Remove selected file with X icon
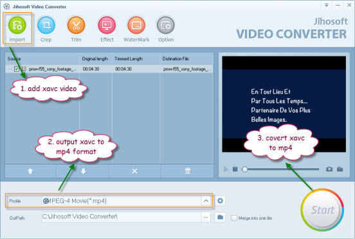 point(134,171)
